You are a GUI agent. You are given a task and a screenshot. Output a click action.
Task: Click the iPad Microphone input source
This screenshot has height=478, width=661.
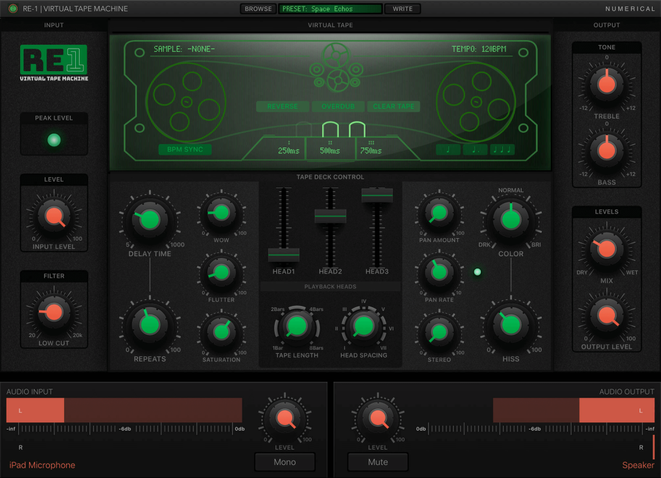click(42, 465)
